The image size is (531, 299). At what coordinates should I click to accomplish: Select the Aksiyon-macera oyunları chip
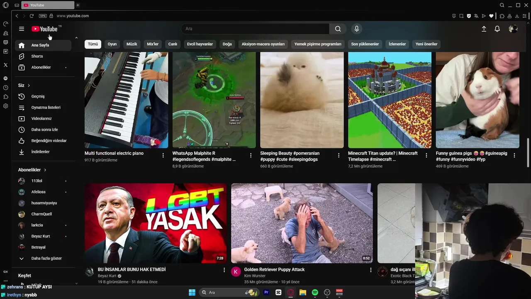pyautogui.click(x=263, y=44)
